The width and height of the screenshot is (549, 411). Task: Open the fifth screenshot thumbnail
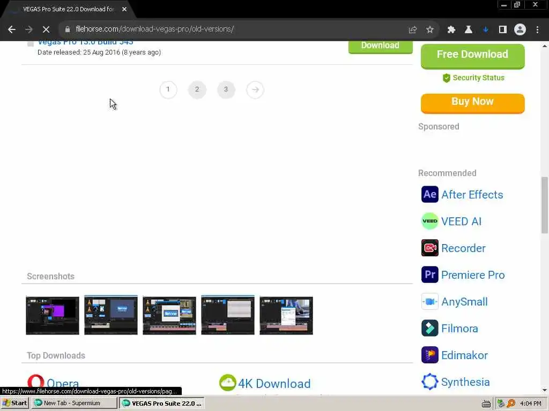(x=286, y=315)
